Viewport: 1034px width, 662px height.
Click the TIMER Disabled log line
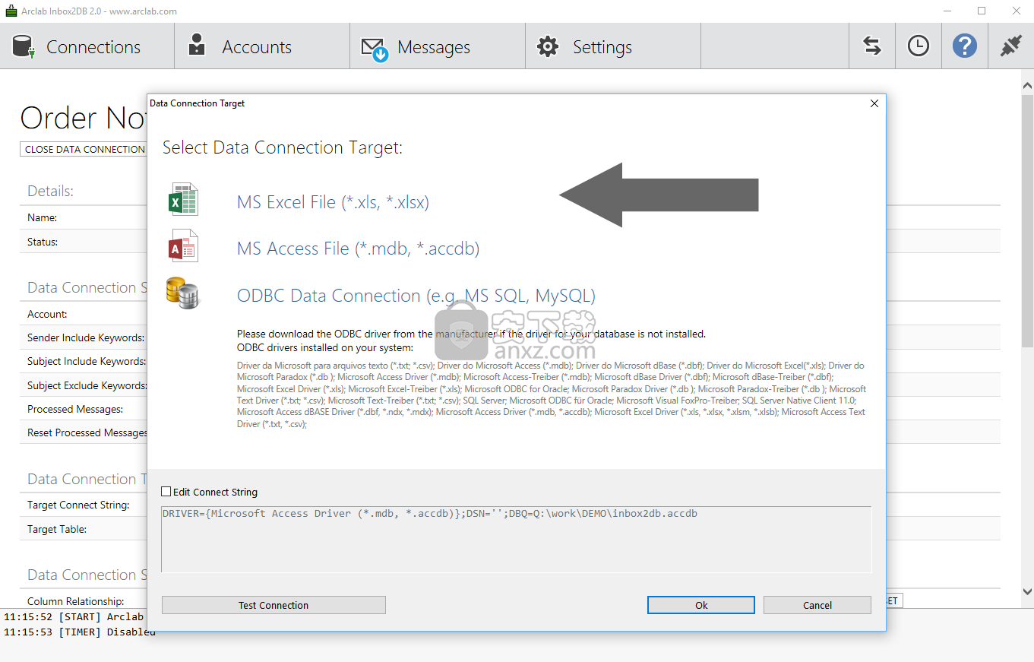pos(80,632)
